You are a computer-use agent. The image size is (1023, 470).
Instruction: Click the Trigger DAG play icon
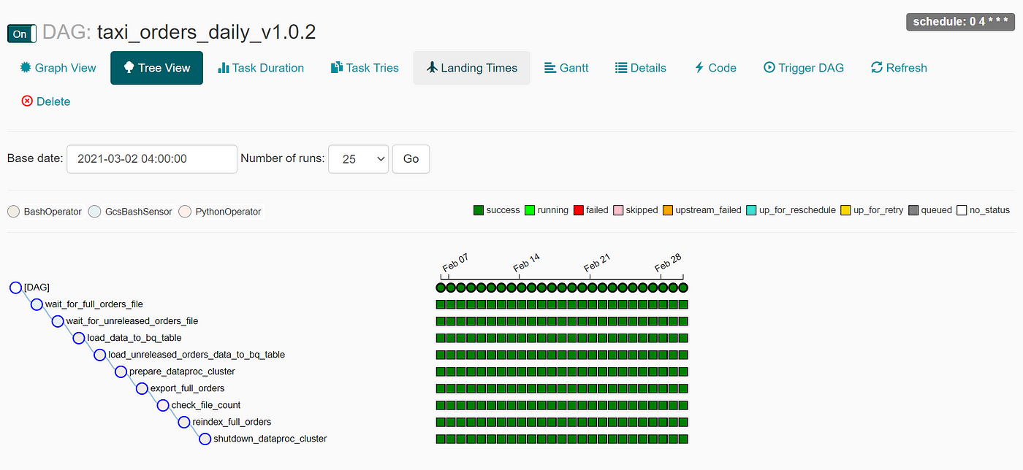(x=769, y=68)
